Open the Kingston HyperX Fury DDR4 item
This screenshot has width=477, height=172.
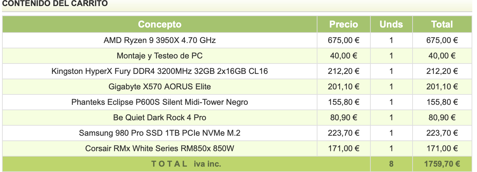[x=160, y=71]
